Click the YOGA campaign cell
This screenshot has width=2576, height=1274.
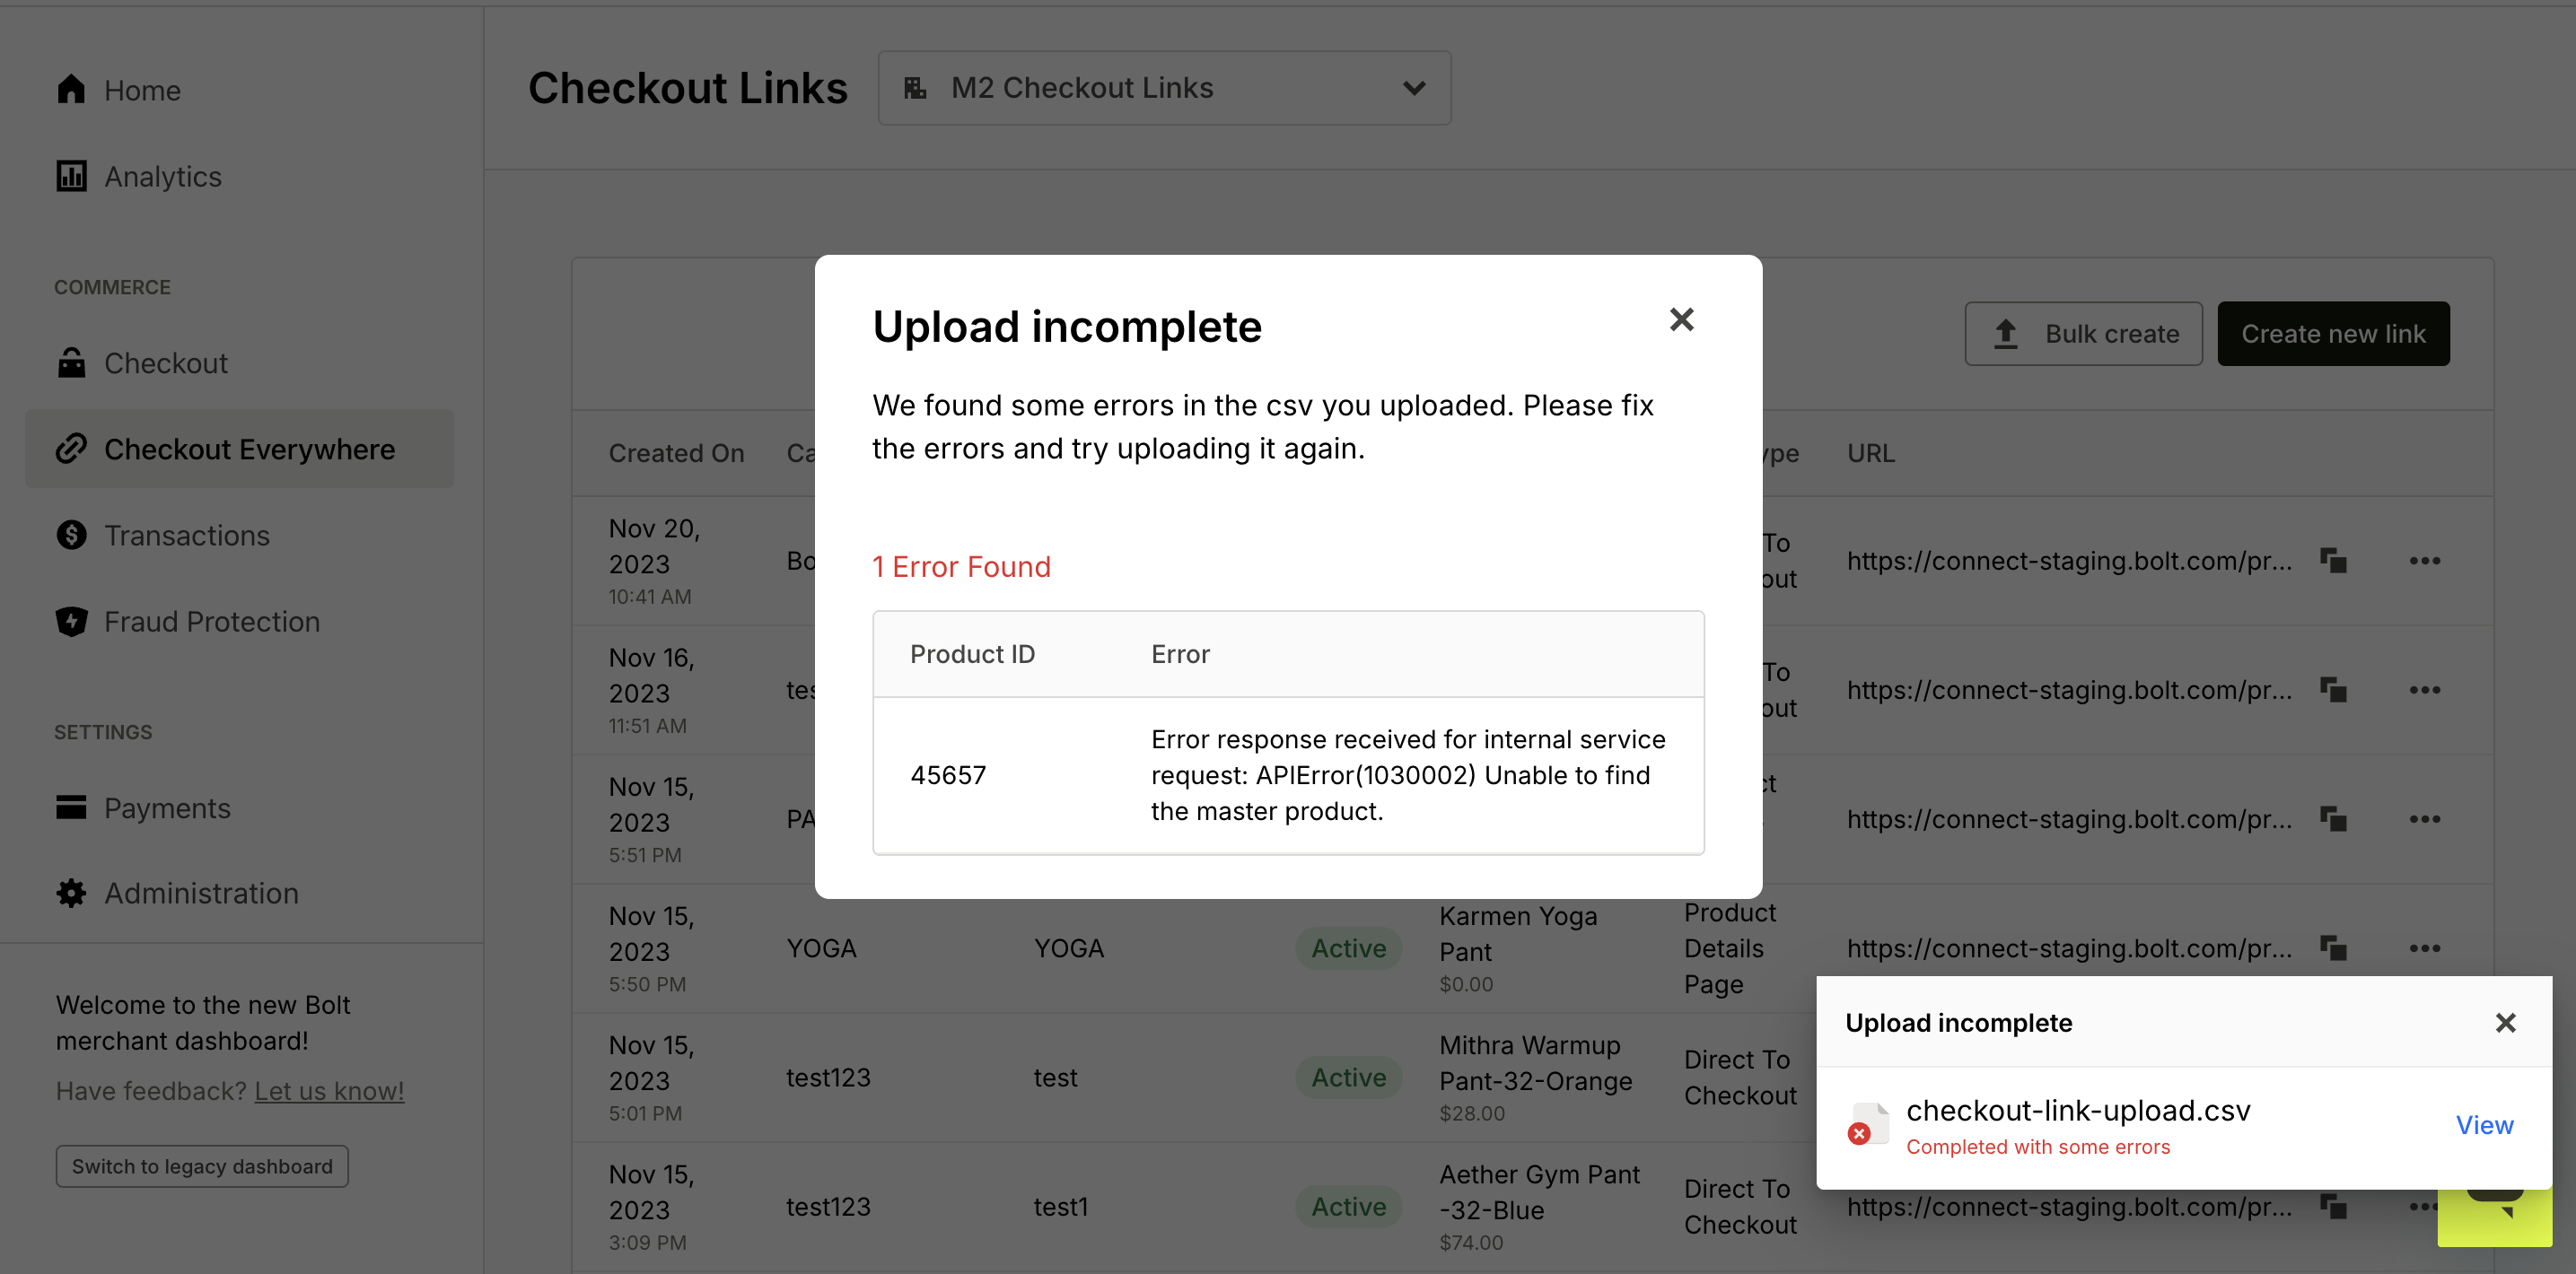click(x=821, y=948)
